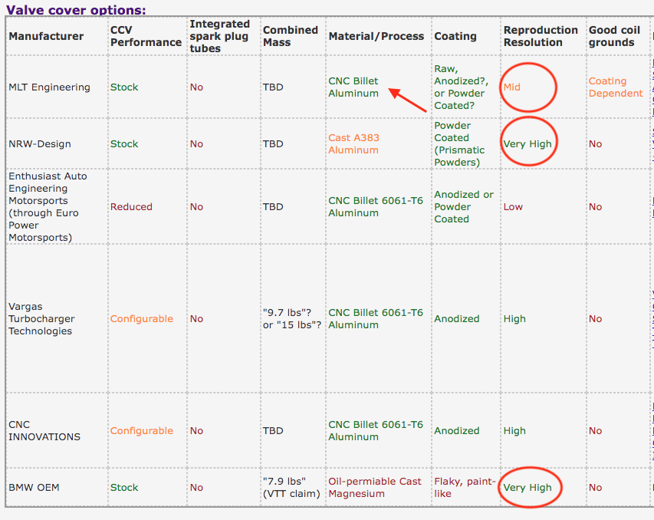Select 'CNC Billet 6061-T6 Aluminum' in CNC INNOVATIONS row
Viewport: 654px width, 520px height.
(x=376, y=431)
